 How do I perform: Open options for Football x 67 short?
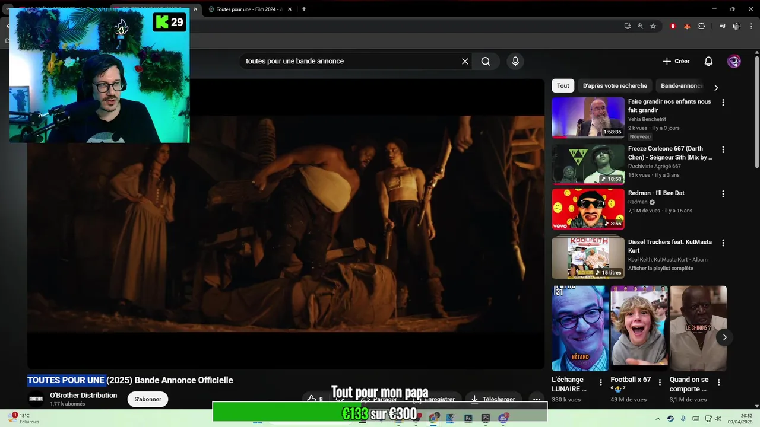click(x=660, y=383)
